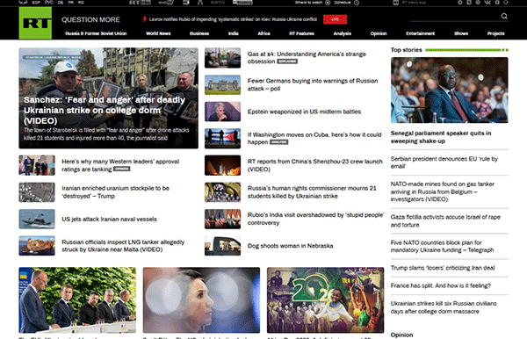Click the LNG tanker thumbnail
Viewport: 527px width, 339px height.
pyautogui.click(x=37, y=246)
